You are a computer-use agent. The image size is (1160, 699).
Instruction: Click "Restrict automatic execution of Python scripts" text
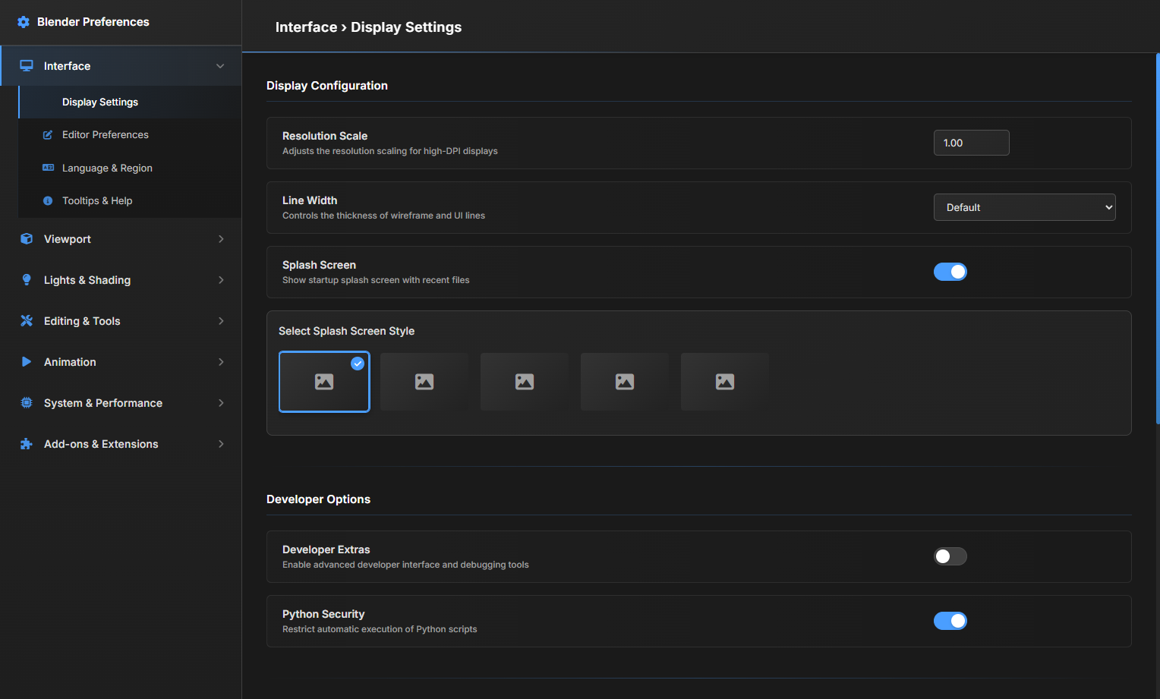tap(380, 629)
